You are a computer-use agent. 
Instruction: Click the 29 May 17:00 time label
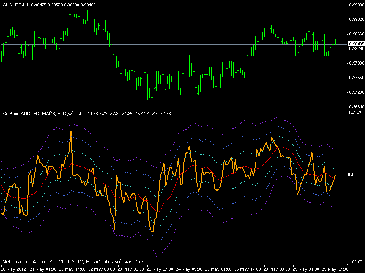pos(337,269)
